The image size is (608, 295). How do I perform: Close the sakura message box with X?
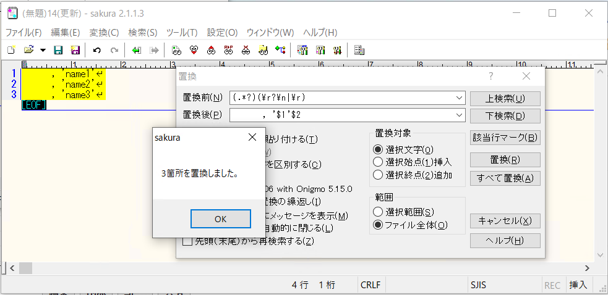[252, 137]
